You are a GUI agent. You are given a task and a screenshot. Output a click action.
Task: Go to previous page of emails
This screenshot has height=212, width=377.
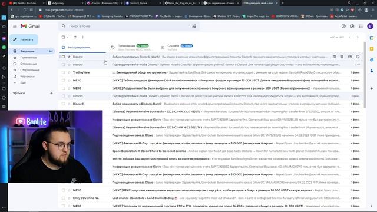coord(350,37)
